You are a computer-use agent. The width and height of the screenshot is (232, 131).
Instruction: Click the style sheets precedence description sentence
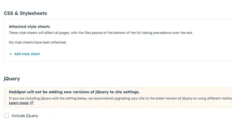101,33
